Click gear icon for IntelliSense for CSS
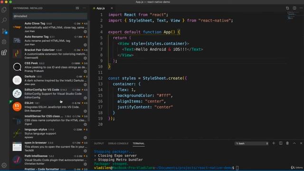The width and height of the screenshot is (304, 171). pyautogui.click(x=85, y=124)
